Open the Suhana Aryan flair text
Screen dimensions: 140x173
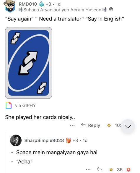62,10
